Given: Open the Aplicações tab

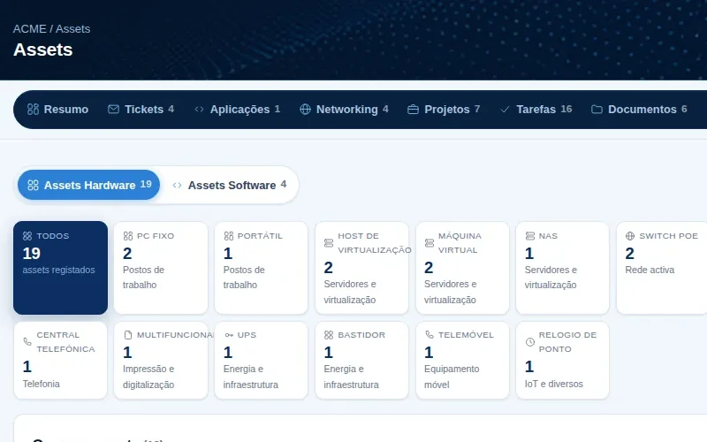Looking at the screenshot, I should tap(237, 110).
